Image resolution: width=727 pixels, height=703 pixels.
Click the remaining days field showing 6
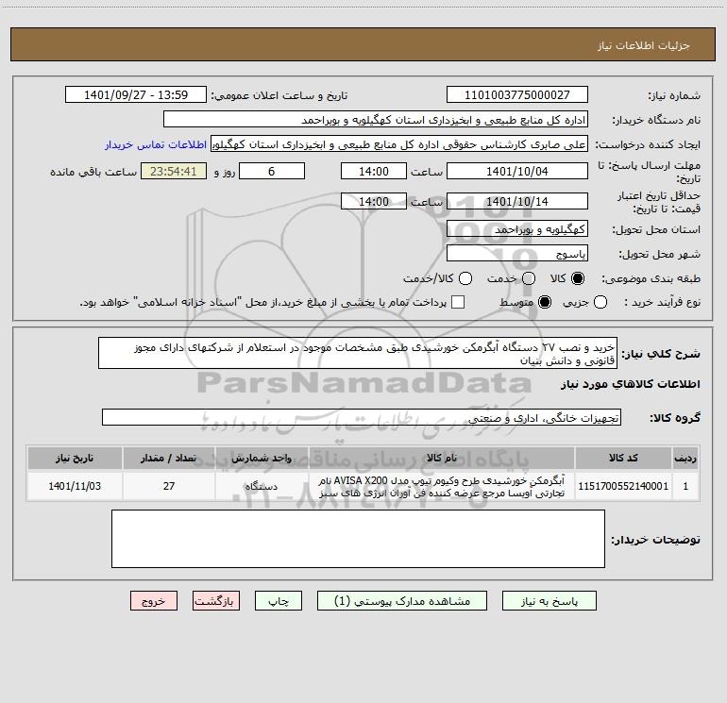[x=272, y=171]
